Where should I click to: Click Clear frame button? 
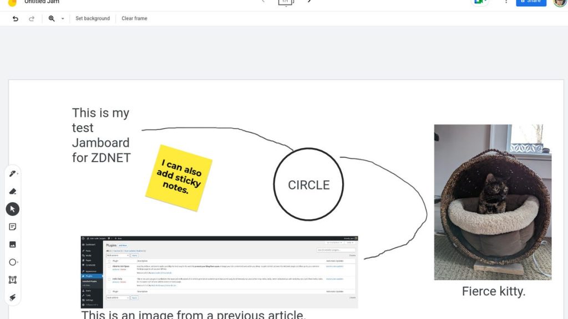[134, 18]
